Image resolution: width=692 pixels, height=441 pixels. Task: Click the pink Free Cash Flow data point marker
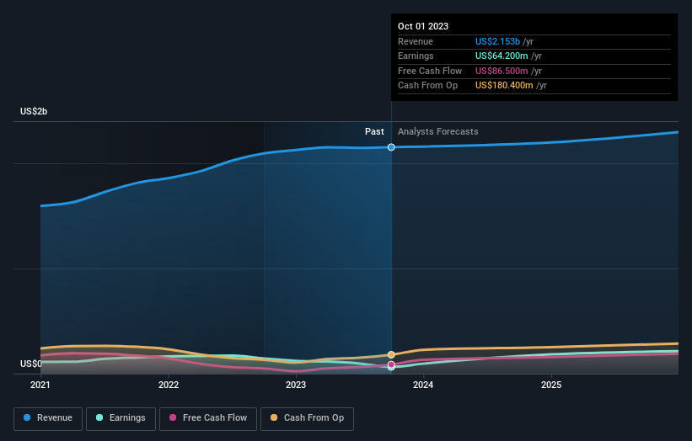[x=391, y=364]
